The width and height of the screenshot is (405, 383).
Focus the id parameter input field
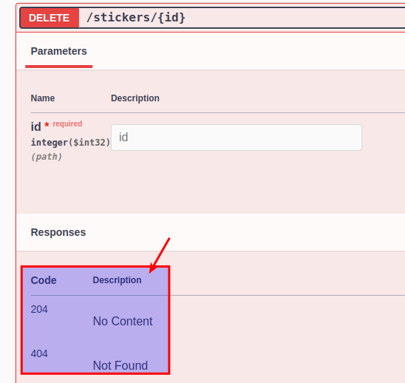click(236, 138)
